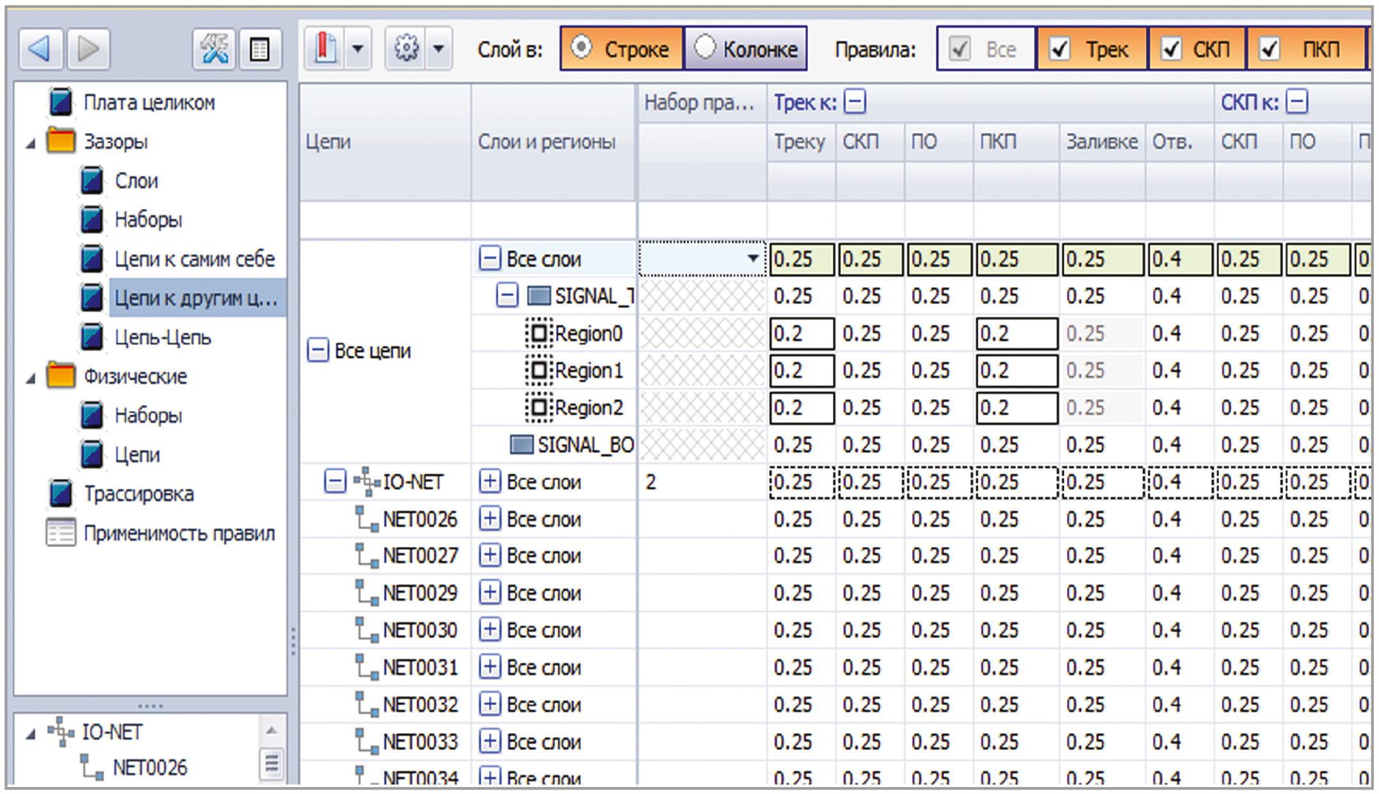Select the Колонке radio button
1379x794 pixels.
click(x=704, y=47)
